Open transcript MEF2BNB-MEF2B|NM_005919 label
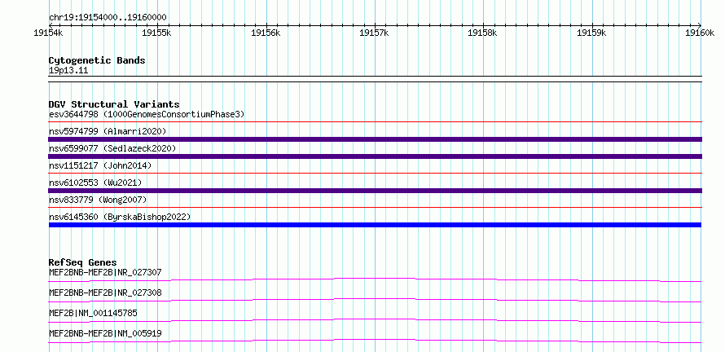725x352 pixels. (x=105, y=333)
